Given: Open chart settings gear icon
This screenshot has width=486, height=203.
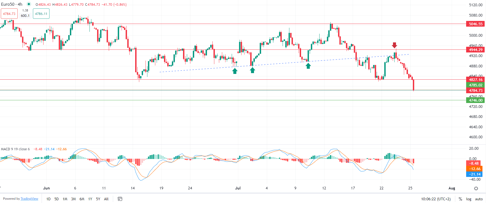Looking at the screenshot, I should (476, 188).
